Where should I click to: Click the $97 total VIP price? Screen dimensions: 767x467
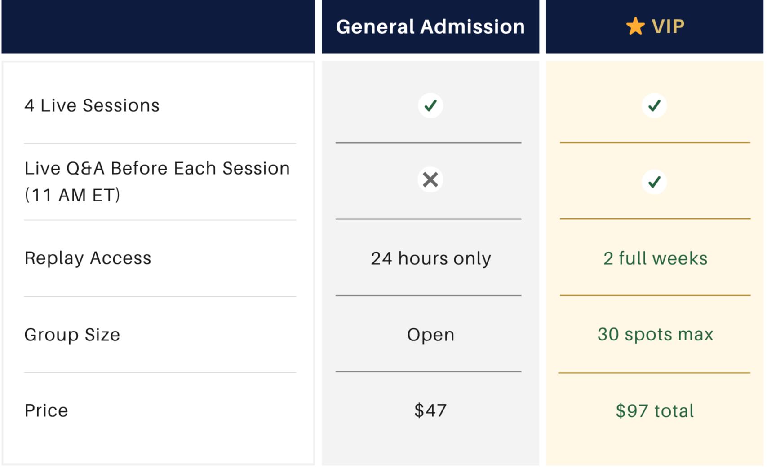click(x=655, y=411)
